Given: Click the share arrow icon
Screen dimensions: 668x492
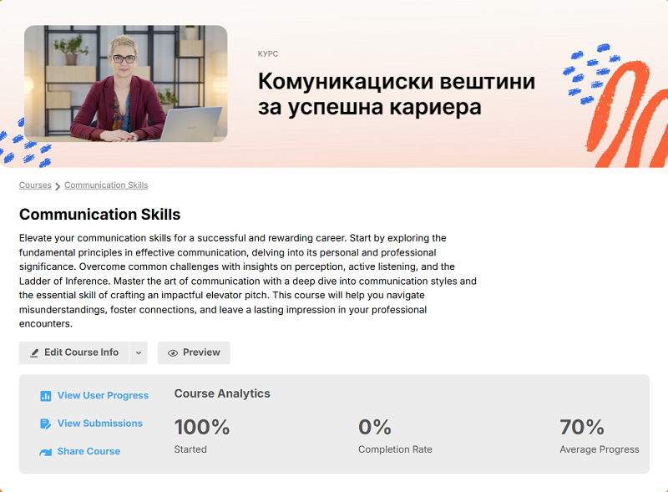Looking at the screenshot, I should point(46,452).
